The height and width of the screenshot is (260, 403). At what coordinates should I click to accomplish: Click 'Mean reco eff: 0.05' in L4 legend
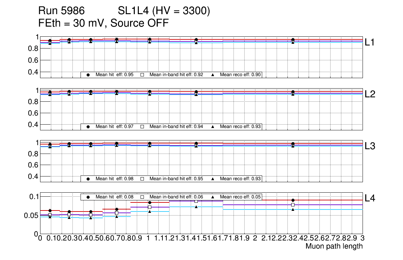click(x=241, y=197)
